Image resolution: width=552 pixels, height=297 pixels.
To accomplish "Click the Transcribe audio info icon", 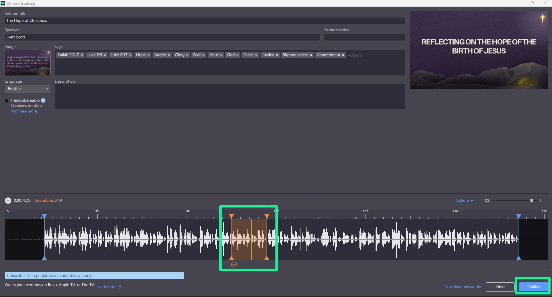I will click(43, 100).
